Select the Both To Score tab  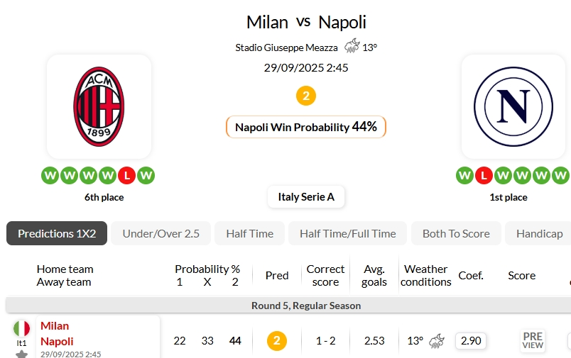pos(456,233)
